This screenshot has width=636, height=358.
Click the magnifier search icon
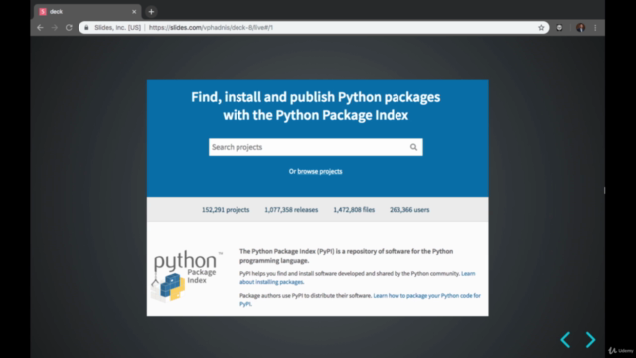pyautogui.click(x=413, y=147)
